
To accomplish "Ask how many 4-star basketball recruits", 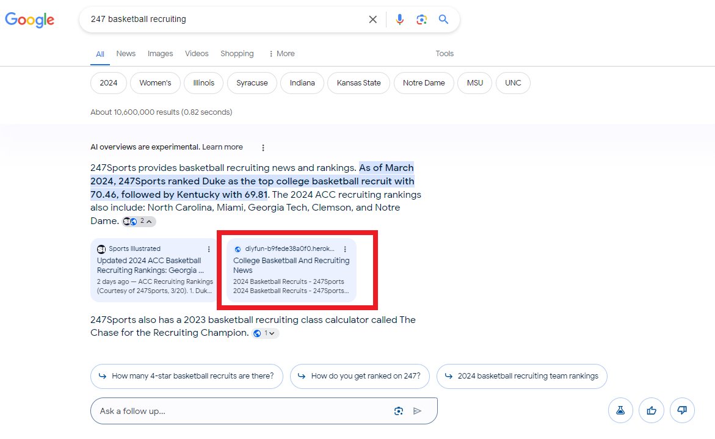I will 187,376.
